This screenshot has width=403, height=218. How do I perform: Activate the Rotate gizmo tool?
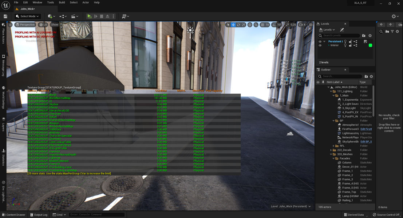coord(238,25)
